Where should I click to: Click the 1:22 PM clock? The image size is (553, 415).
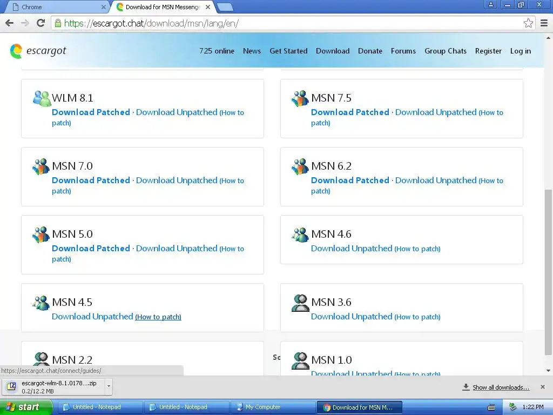tap(533, 407)
